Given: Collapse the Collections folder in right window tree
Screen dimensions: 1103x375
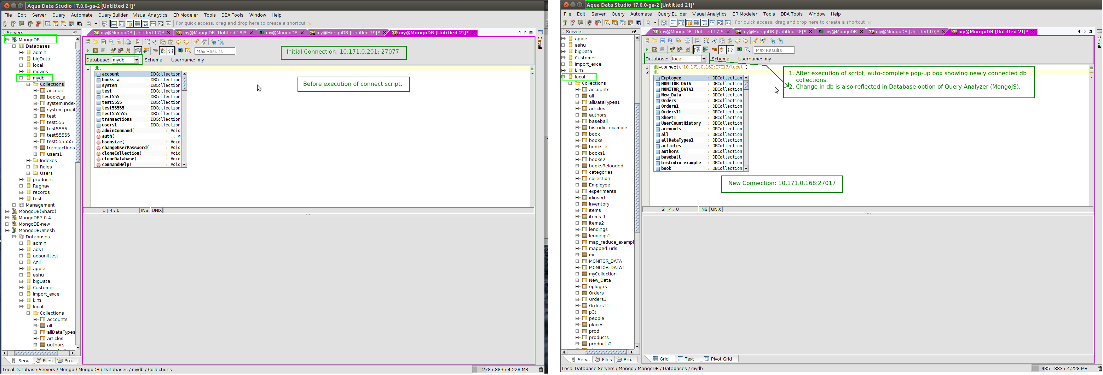Looking at the screenshot, I should click(570, 83).
